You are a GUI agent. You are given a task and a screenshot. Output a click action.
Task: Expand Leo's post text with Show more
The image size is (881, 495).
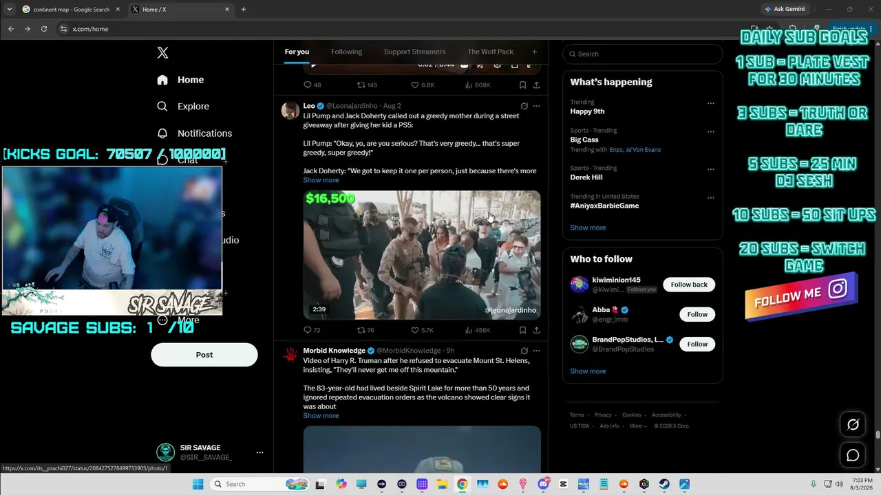pyautogui.click(x=321, y=180)
